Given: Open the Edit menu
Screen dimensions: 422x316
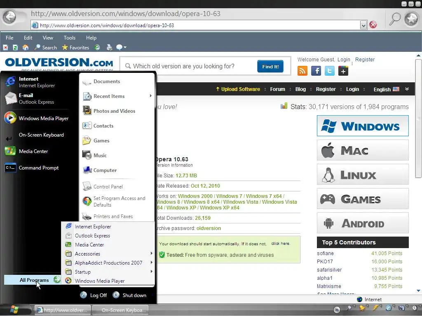Looking at the screenshot, I should pyautogui.click(x=28, y=37).
